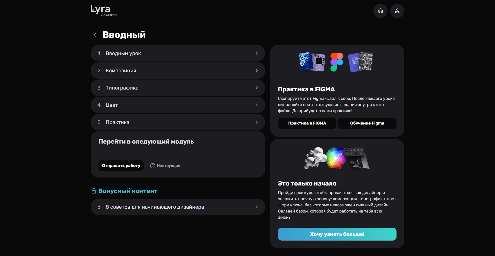The image size is (495, 256).
Task: Click the lock icon beside Бонусный контент
Action: pyautogui.click(x=94, y=191)
